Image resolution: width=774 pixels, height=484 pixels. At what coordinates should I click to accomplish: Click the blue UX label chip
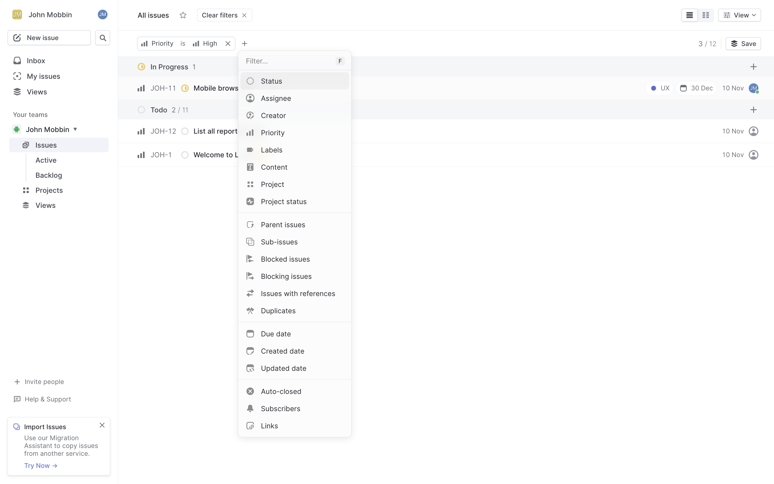pyautogui.click(x=660, y=88)
